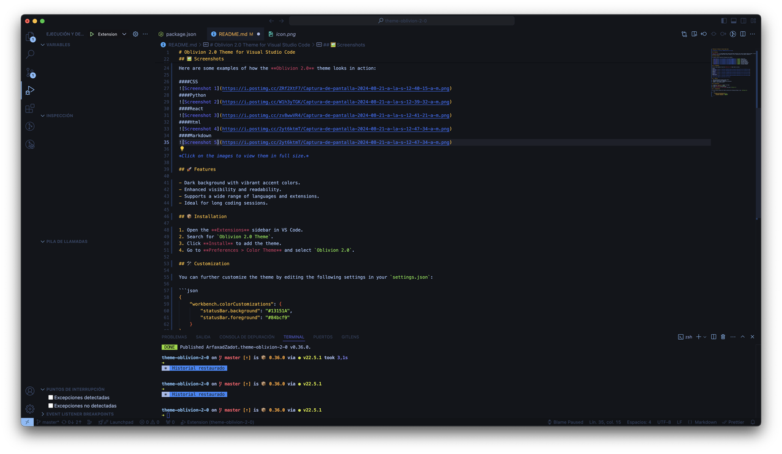
Task: Go back with navigation arrow
Action: coord(272,21)
